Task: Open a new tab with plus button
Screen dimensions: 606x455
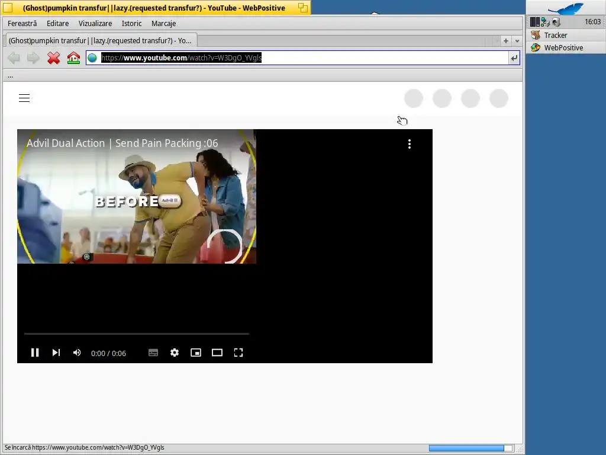Action: tap(505, 41)
